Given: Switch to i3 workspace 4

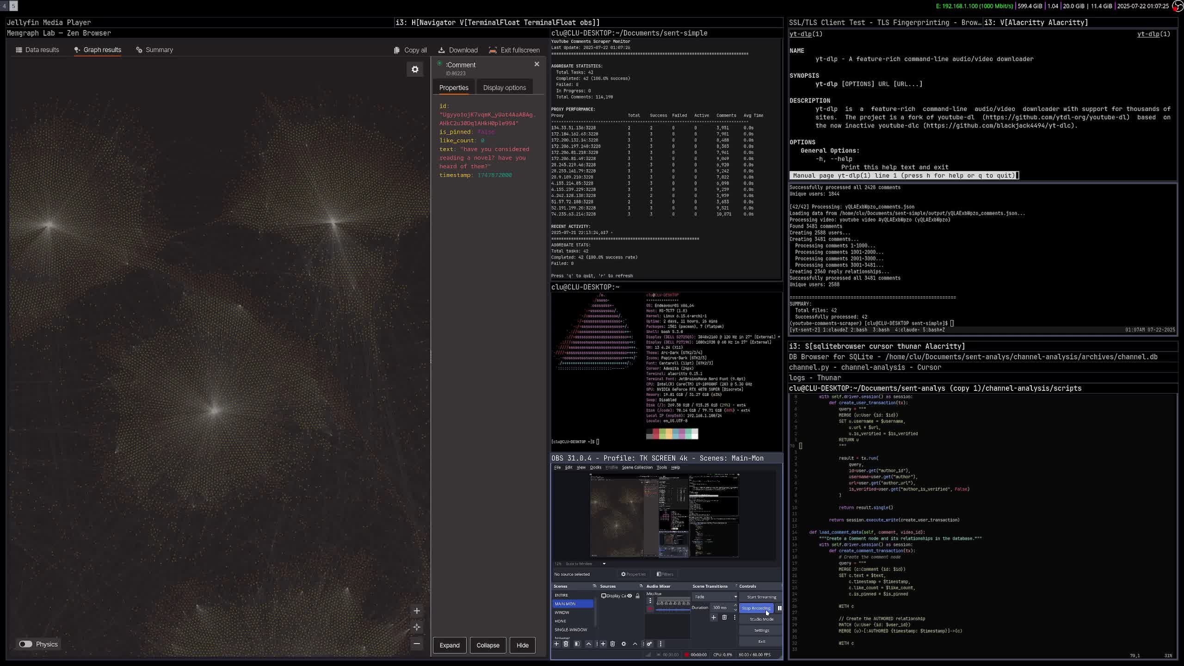Looking at the screenshot, I should pos(4,6).
